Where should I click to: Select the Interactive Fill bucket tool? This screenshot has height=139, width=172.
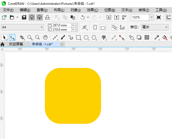coord(165,37)
